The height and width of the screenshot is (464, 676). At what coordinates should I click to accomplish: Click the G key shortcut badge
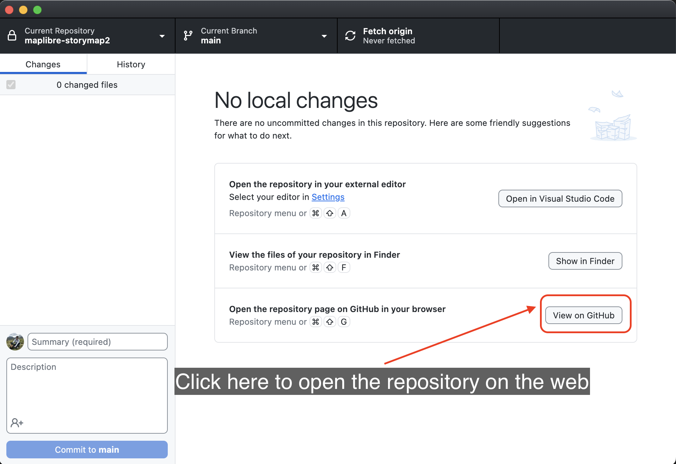click(343, 322)
